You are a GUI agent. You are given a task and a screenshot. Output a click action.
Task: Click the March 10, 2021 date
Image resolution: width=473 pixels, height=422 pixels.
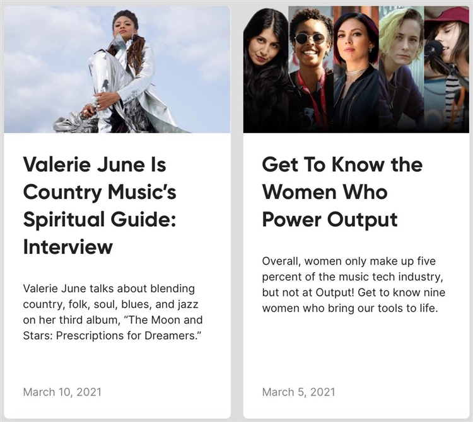(x=58, y=392)
